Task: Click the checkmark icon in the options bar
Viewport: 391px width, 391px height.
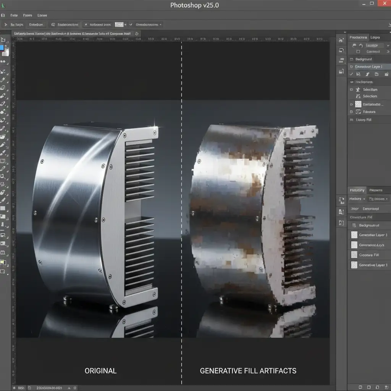Action: click(131, 24)
